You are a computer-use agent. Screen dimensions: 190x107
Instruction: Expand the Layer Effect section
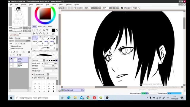[x=9, y=35]
